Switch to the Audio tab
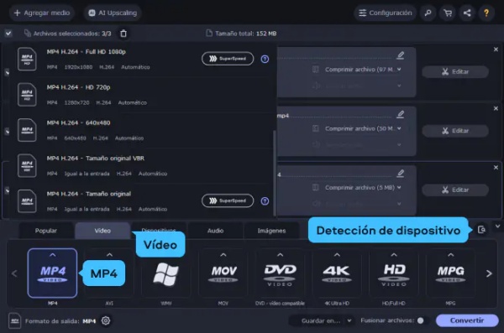The width and height of the screenshot is (504, 333). [215, 231]
